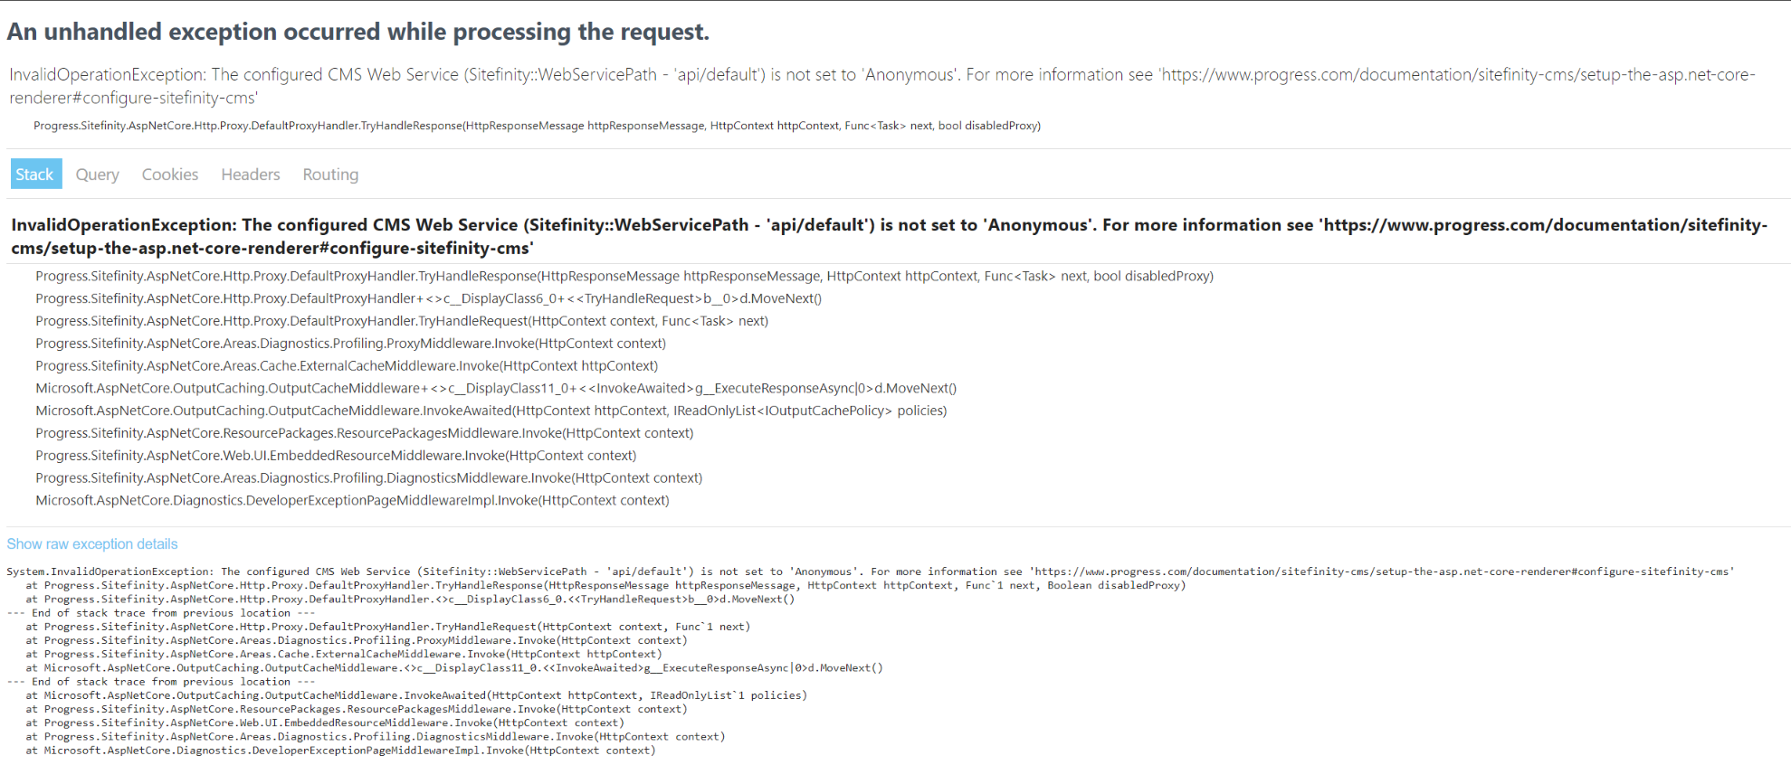Screen dimensions: 1791x765
Task: Select the Stack tab
Action: (35, 174)
